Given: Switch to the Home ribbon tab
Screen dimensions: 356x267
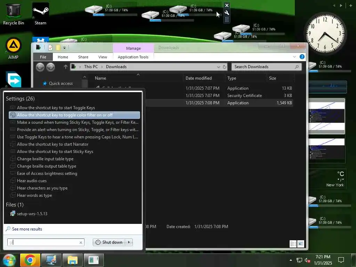Looking at the screenshot, I should (x=63, y=57).
